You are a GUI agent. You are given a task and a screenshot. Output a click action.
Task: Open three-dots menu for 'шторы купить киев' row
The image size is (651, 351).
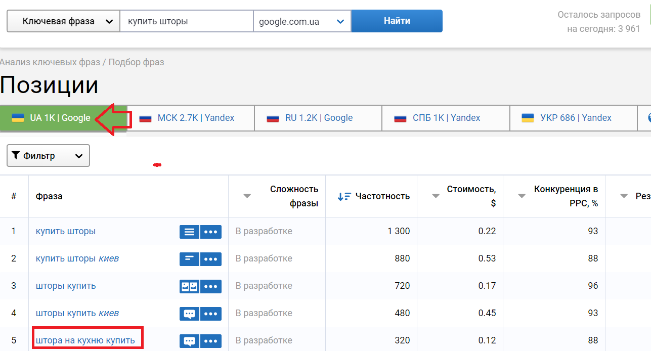(x=211, y=314)
